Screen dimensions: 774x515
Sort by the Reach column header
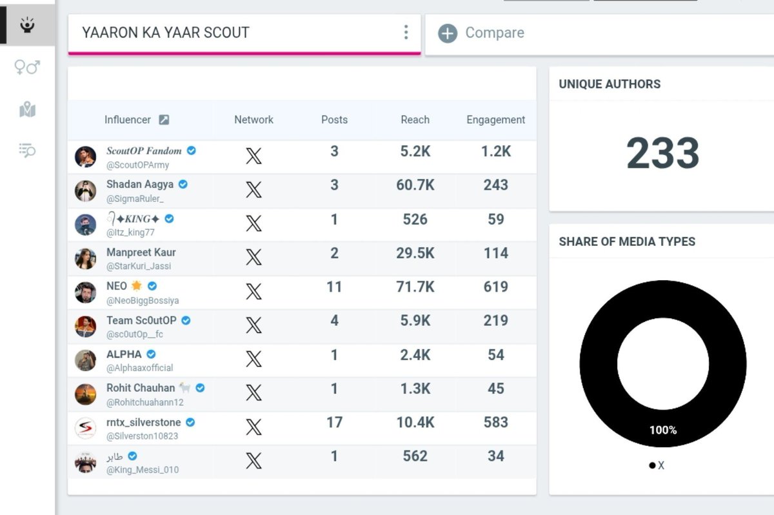click(415, 119)
